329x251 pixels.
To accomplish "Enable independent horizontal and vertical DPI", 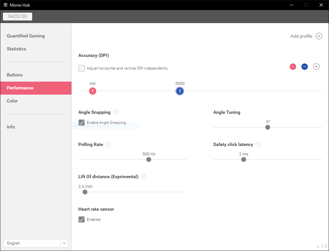I will pos(82,68).
